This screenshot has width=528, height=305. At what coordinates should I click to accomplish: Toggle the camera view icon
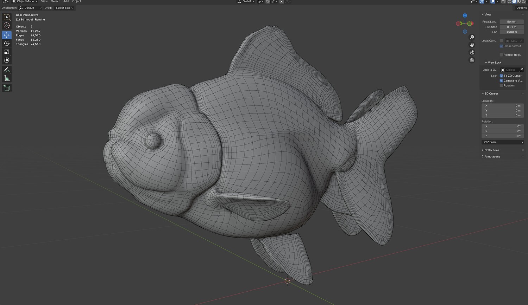(472, 52)
